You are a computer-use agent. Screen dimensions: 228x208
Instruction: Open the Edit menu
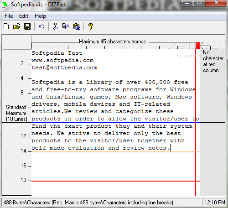tap(24, 16)
